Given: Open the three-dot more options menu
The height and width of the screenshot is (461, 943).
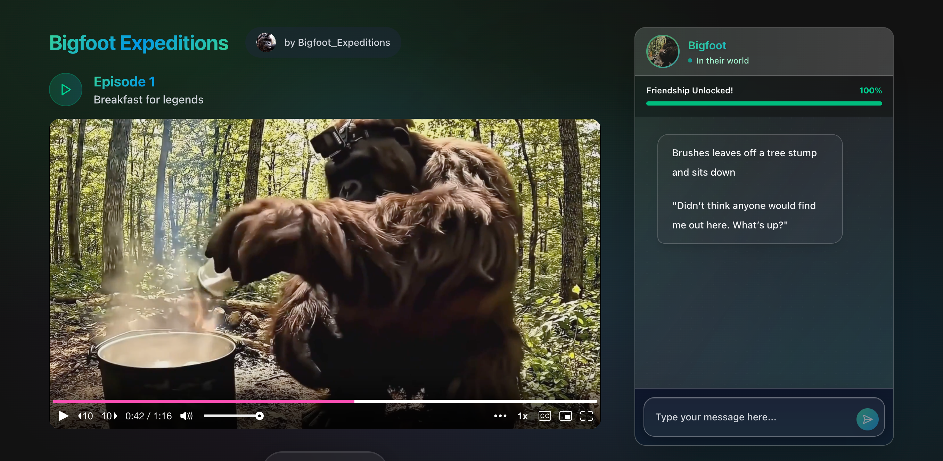Looking at the screenshot, I should click(x=500, y=416).
